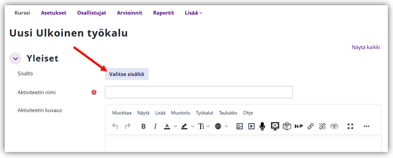393x158 pixels.
Task: Open the Raportit tab
Action: tap(164, 13)
